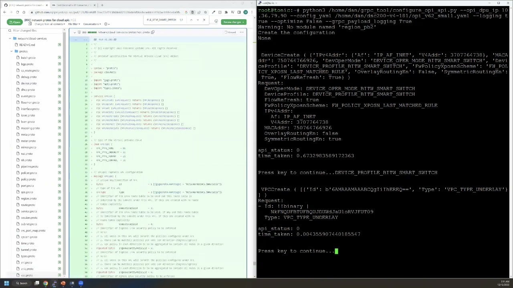Go to next find-in-page match
Image resolution: width=513 pixels, height=288 pixels.
click(x=198, y=20)
